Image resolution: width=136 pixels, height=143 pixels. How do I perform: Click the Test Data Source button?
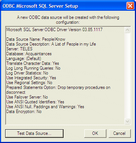click(x=34, y=133)
